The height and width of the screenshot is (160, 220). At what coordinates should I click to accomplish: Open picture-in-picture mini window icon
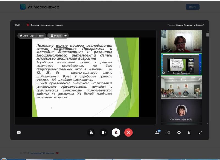pyautogui.click(x=189, y=132)
